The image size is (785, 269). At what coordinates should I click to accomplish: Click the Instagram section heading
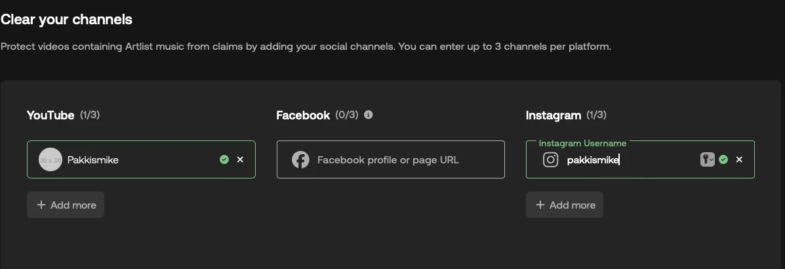(x=554, y=115)
